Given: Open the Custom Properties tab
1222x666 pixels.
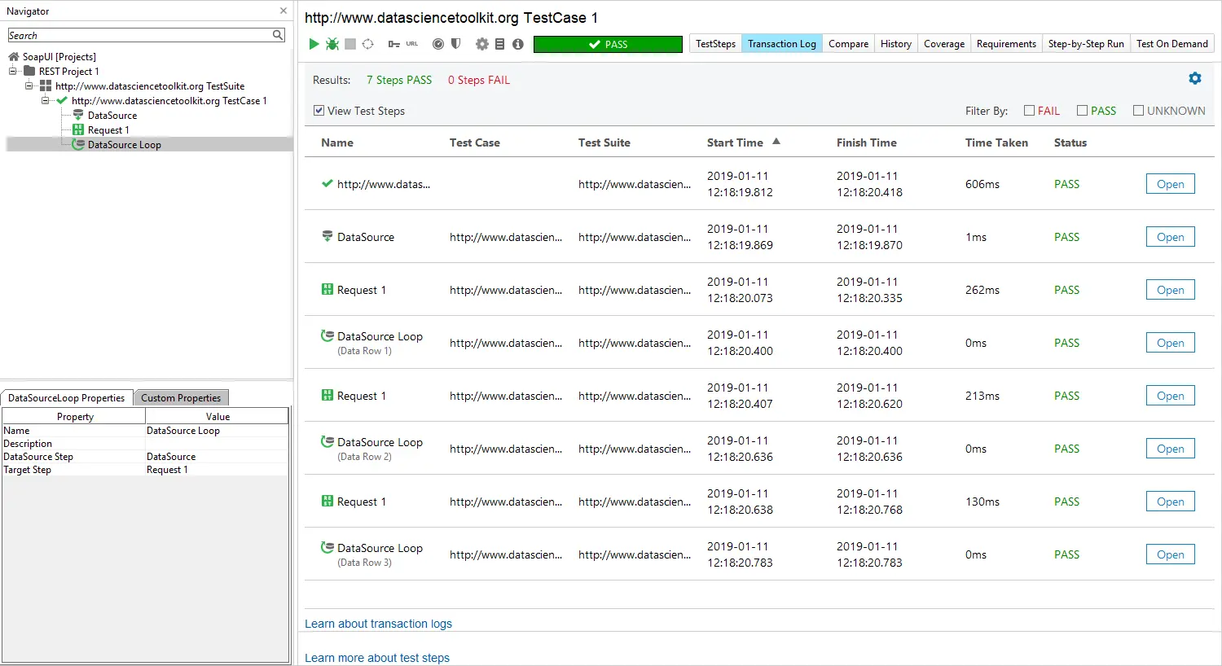Looking at the screenshot, I should 181,397.
